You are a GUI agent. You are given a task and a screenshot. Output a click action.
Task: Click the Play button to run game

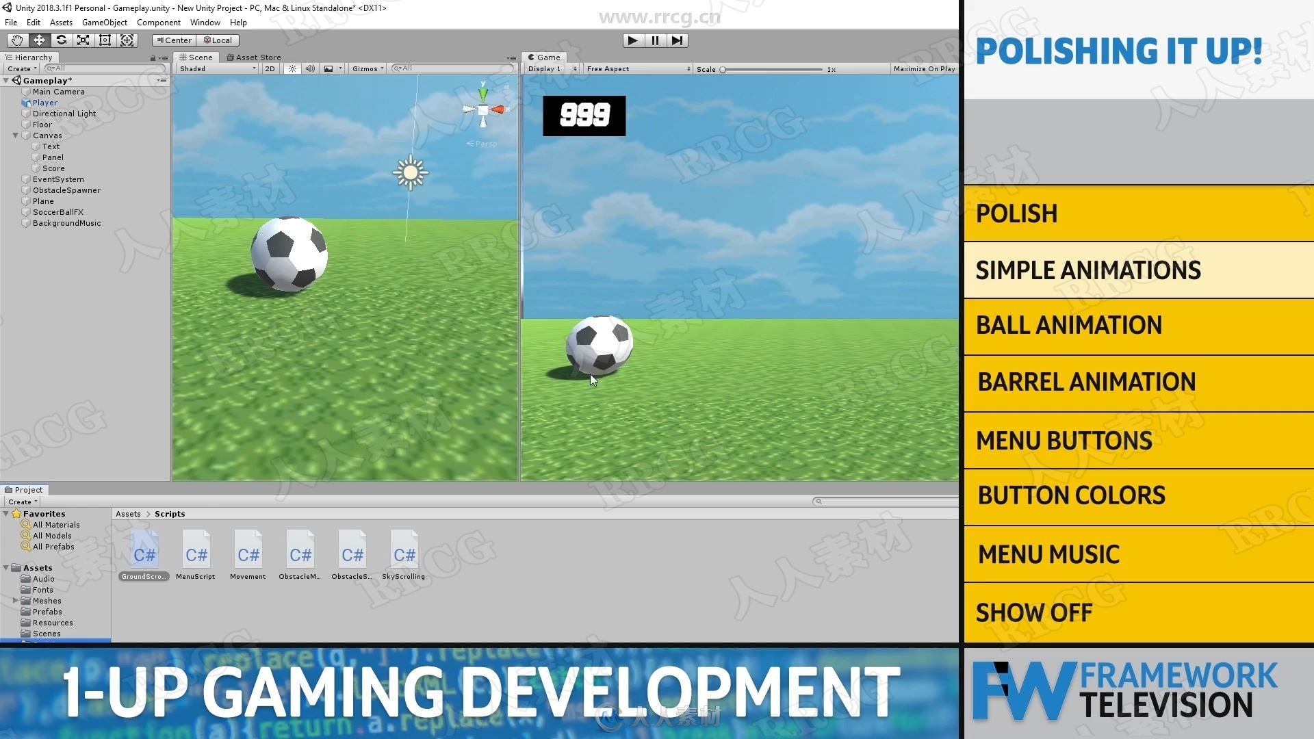click(632, 39)
